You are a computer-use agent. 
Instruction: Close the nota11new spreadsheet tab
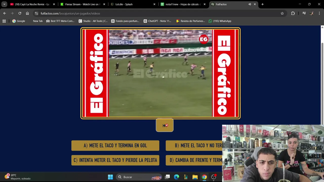pyautogui.click(x=205, y=4)
